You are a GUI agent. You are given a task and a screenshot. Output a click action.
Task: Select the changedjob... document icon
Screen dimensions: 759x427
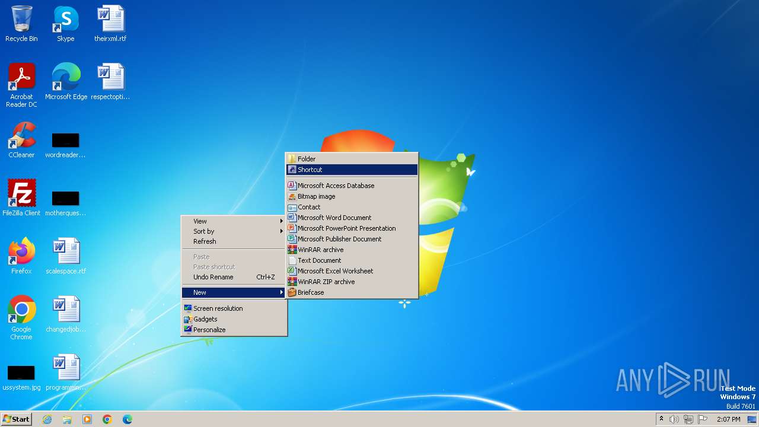(66, 314)
